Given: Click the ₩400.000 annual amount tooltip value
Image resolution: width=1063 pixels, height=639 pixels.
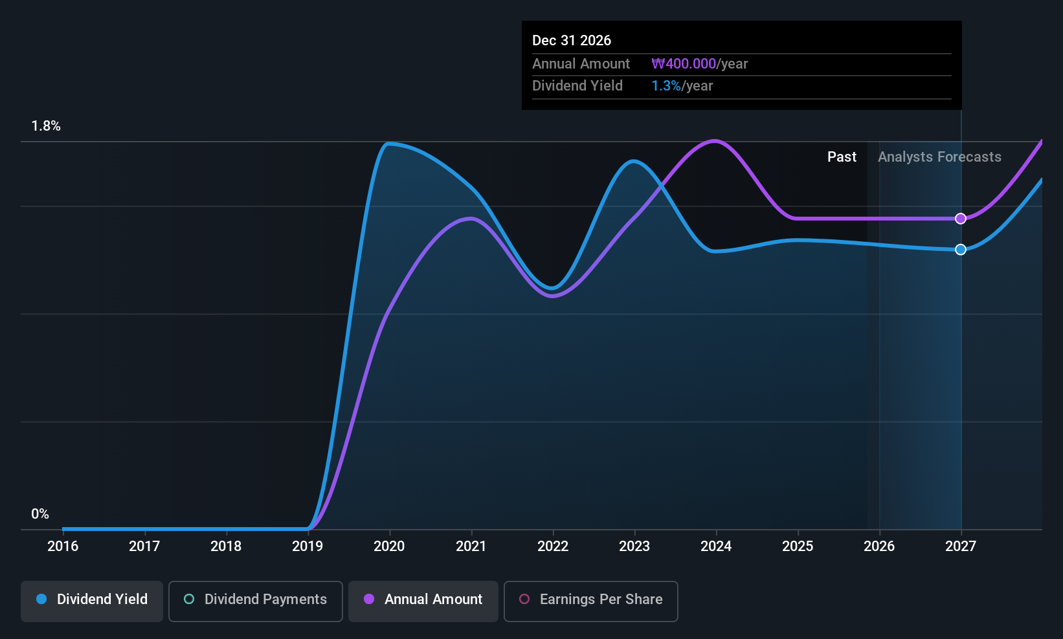Looking at the screenshot, I should (684, 64).
